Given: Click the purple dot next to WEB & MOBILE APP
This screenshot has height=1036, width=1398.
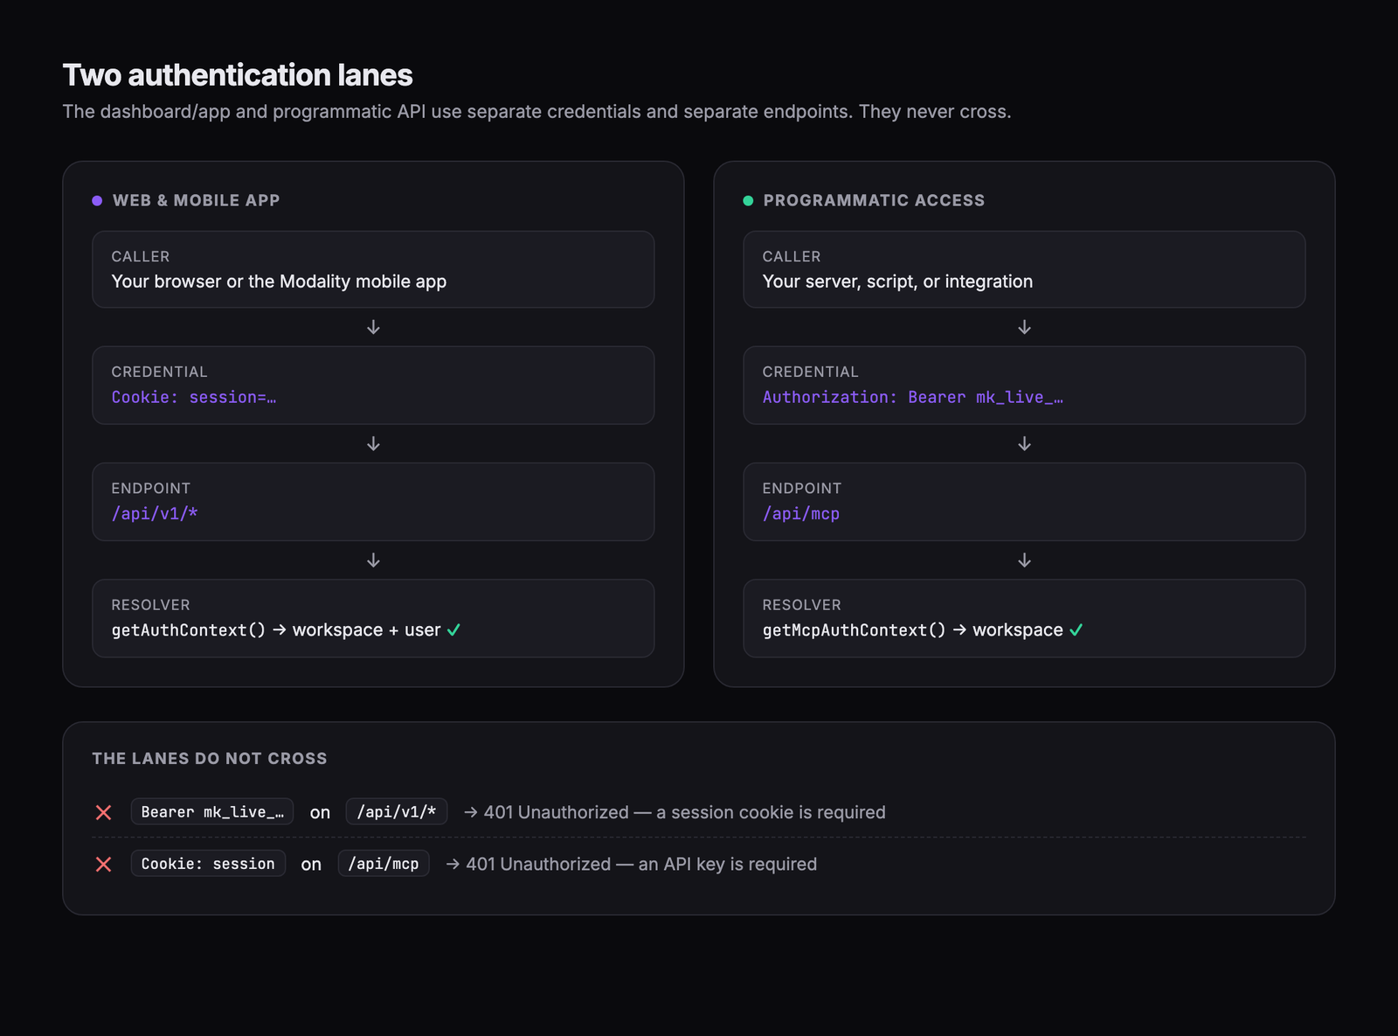Looking at the screenshot, I should [97, 200].
